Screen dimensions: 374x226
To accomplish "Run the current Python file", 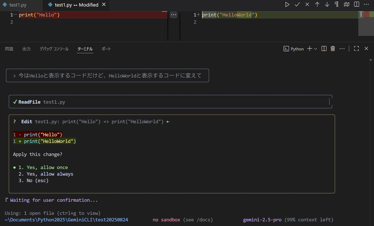I will (287, 4).
